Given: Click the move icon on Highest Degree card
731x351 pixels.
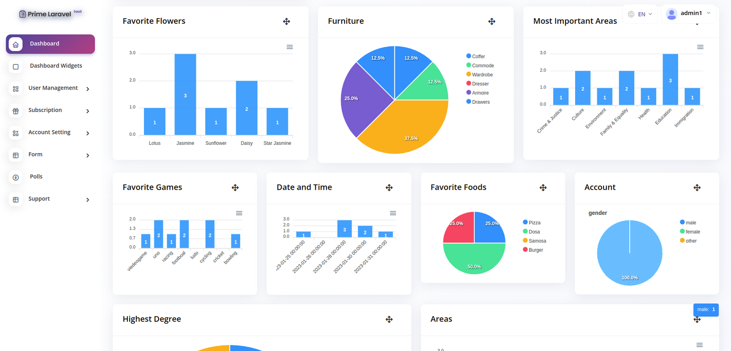Looking at the screenshot, I should pos(389,319).
